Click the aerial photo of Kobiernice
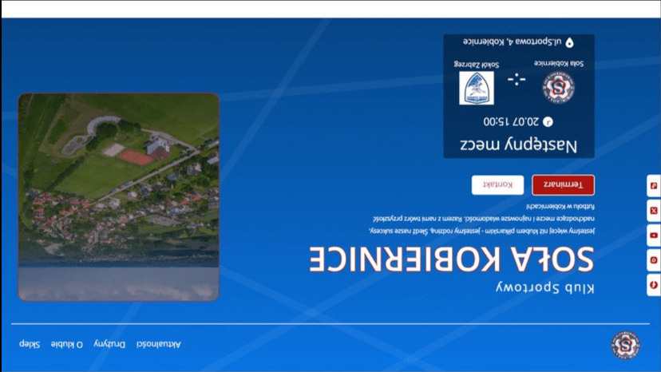The height and width of the screenshot is (372, 661). click(x=118, y=197)
